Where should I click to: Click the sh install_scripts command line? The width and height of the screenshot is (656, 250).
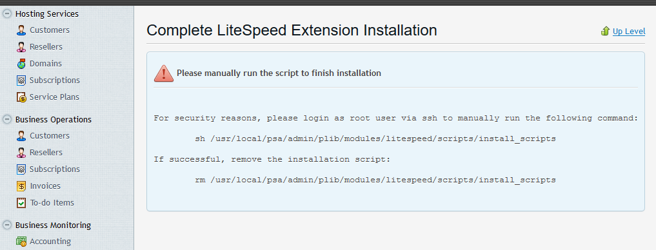(x=375, y=139)
